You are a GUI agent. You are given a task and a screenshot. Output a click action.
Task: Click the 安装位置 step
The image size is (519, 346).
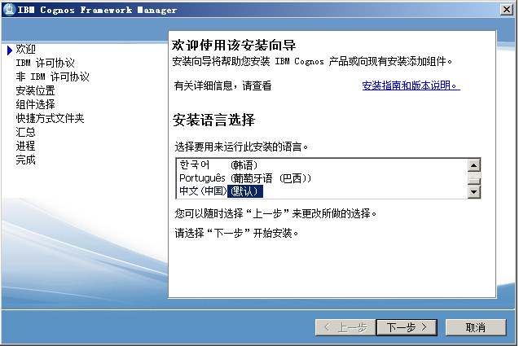click(x=35, y=90)
